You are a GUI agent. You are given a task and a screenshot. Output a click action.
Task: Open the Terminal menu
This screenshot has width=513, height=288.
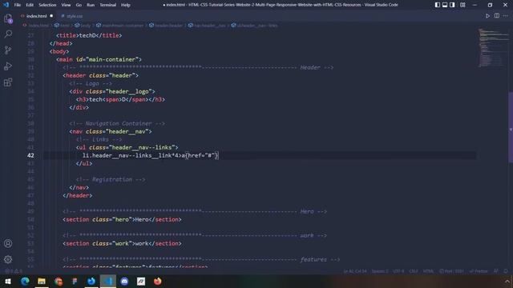click(108, 5)
